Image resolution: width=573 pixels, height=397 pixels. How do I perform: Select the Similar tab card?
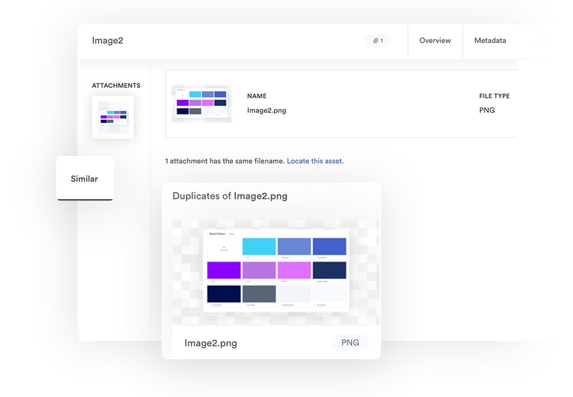pyautogui.click(x=85, y=178)
